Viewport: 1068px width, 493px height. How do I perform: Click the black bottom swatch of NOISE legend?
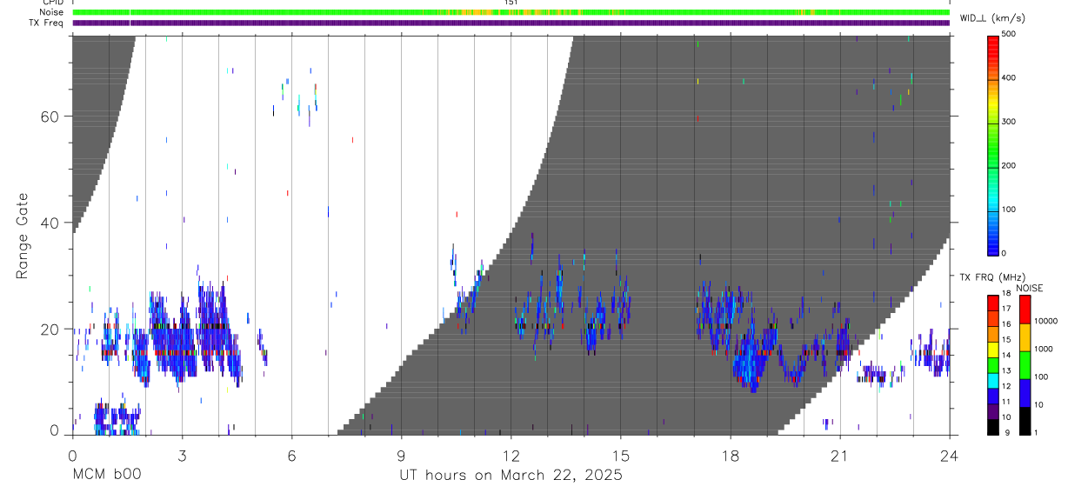click(x=1025, y=421)
